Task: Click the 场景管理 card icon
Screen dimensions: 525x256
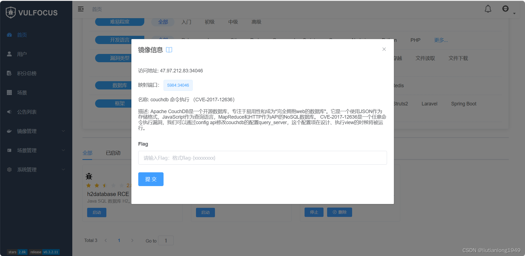Action: click(x=9, y=150)
